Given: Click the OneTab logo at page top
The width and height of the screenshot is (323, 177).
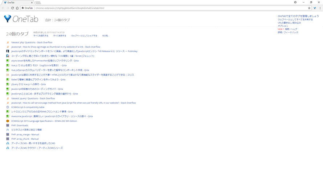Looking at the screenshot, I should 21,19.
